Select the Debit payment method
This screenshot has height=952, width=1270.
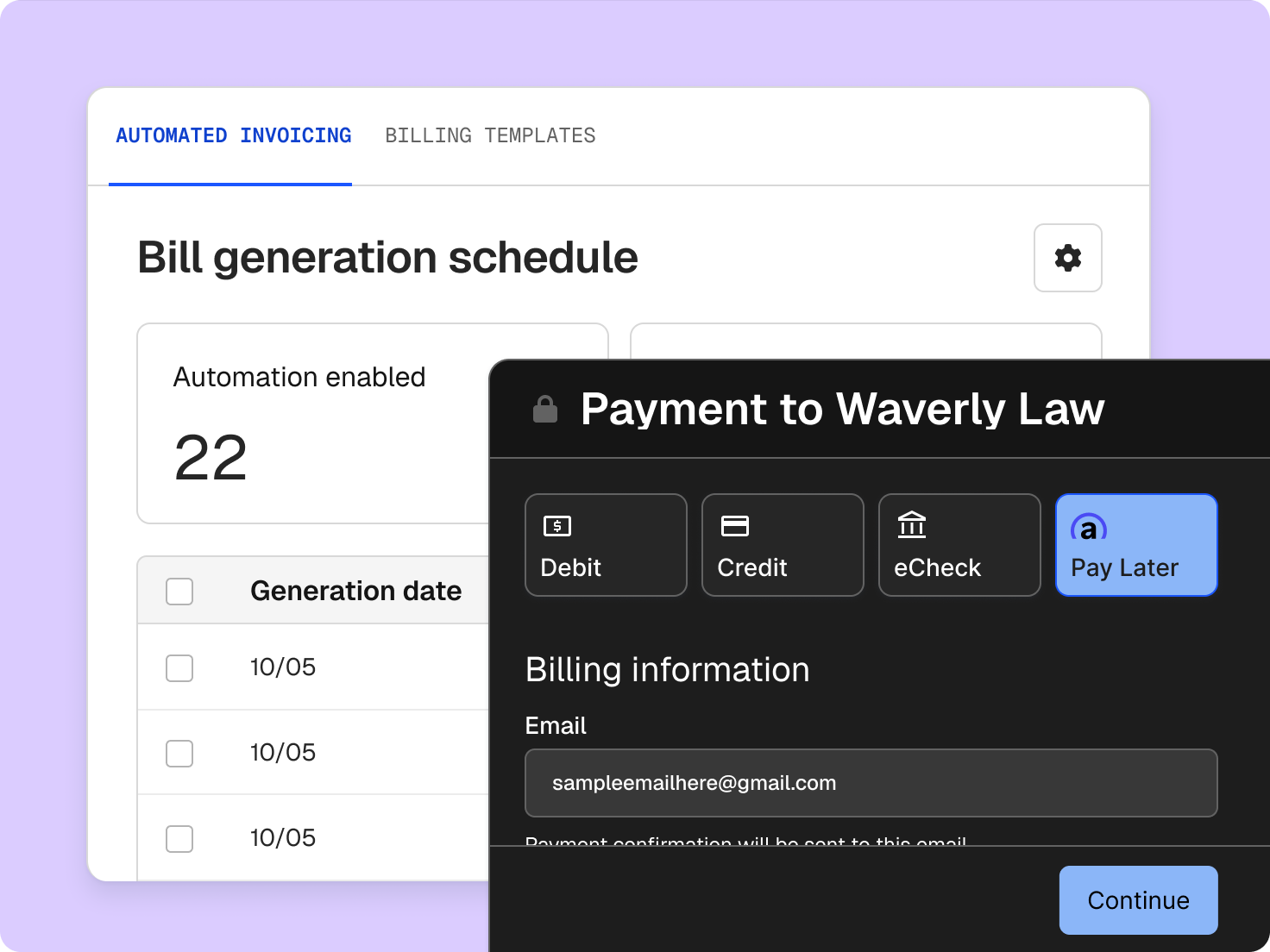[606, 545]
